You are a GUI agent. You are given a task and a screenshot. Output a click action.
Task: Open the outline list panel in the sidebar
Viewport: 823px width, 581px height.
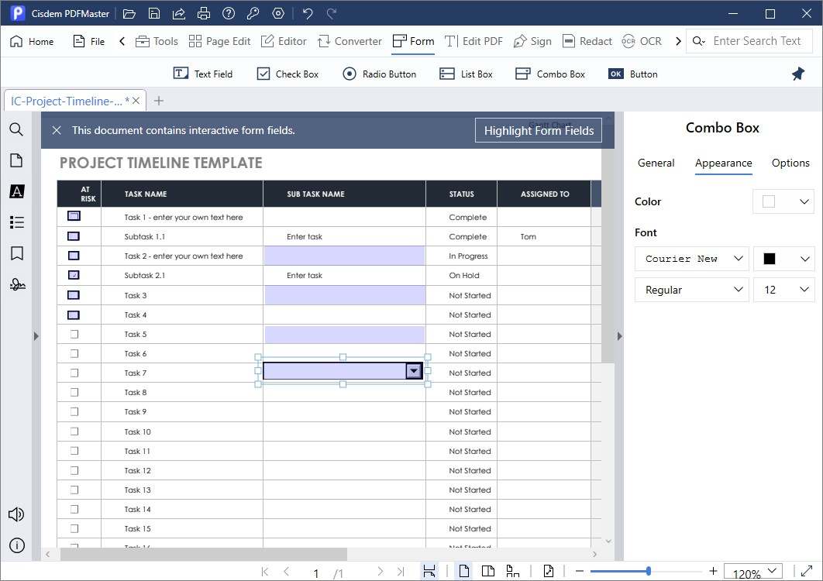pos(16,222)
